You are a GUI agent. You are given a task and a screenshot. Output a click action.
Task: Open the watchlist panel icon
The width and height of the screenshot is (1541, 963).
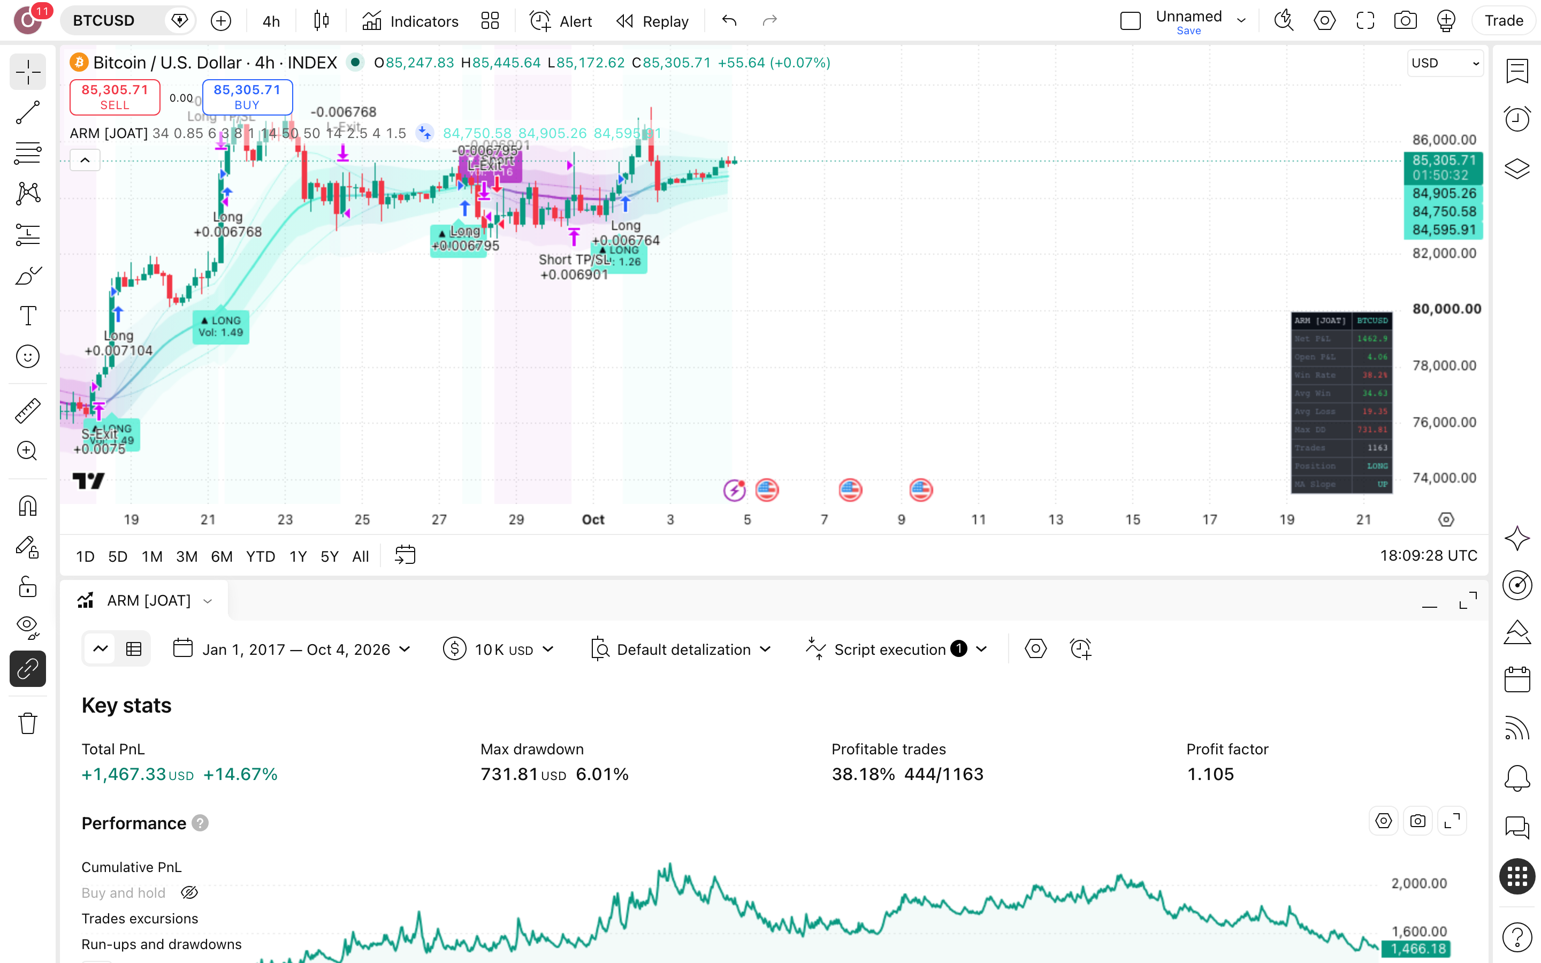click(x=1517, y=71)
